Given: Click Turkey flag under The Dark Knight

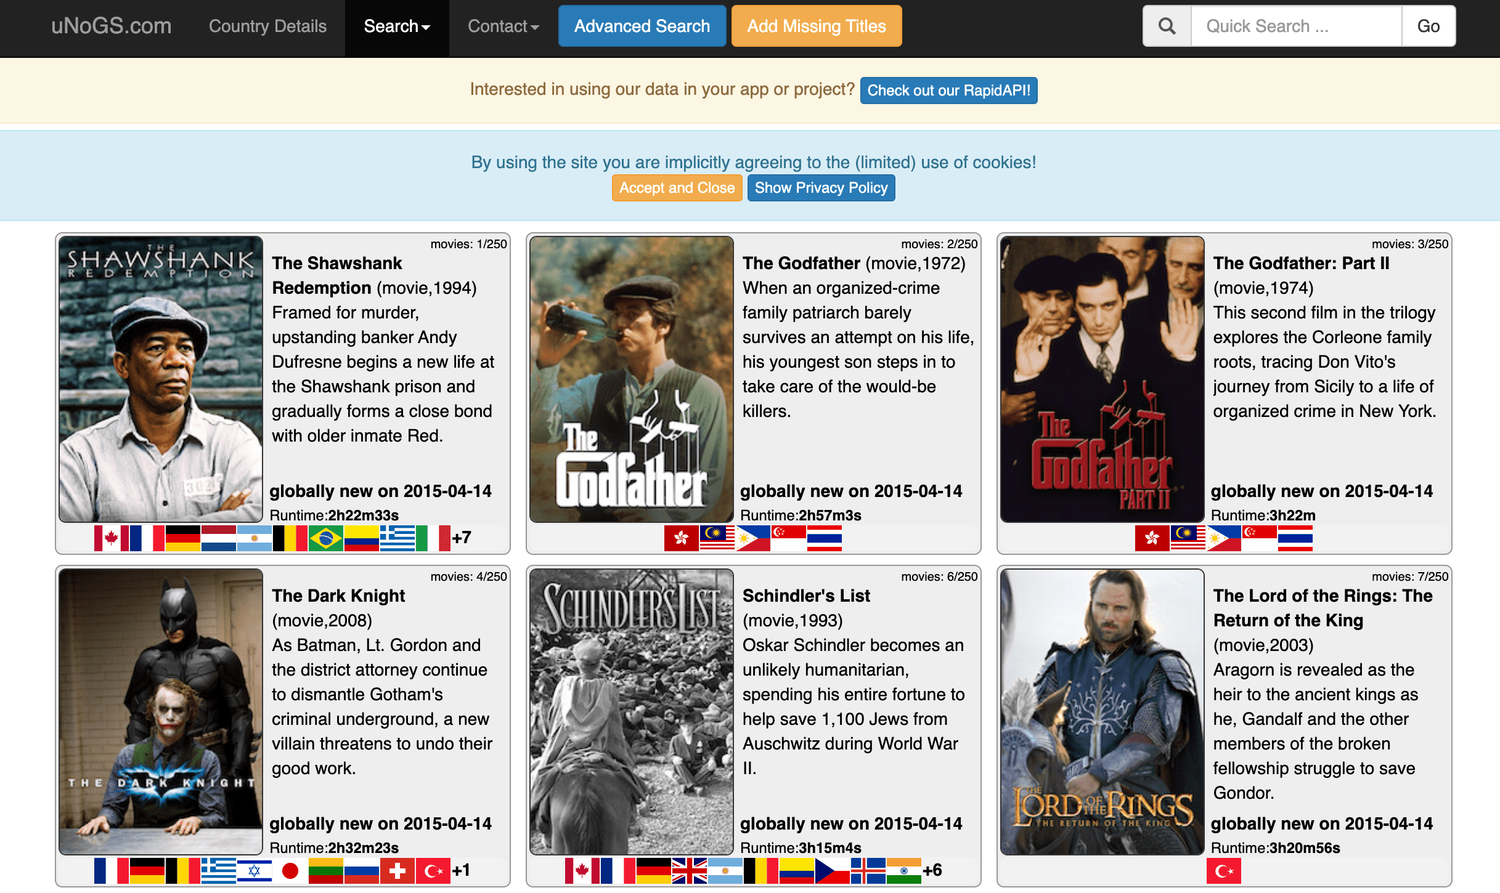Looking at the screenshot, I should (433, 871).
